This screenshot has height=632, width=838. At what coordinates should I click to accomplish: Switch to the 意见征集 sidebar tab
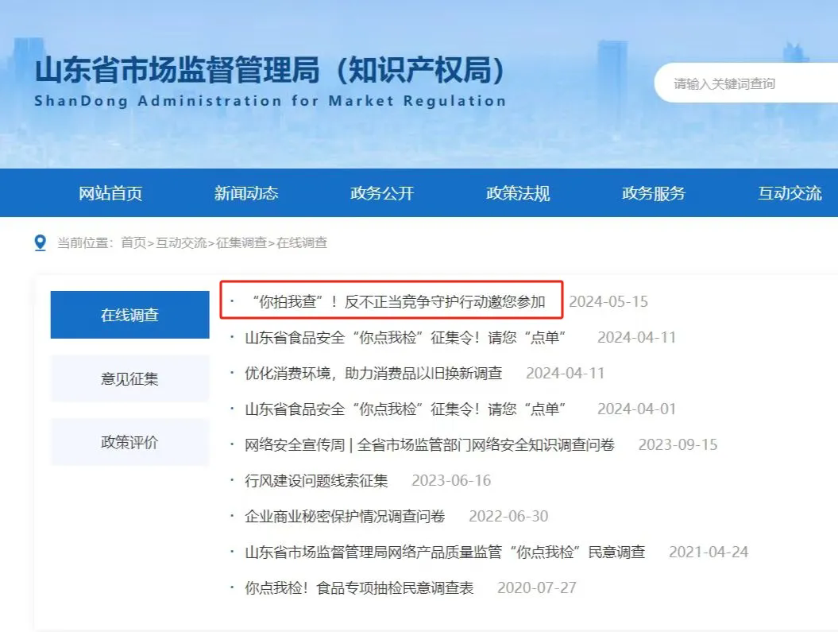point(129,378)
